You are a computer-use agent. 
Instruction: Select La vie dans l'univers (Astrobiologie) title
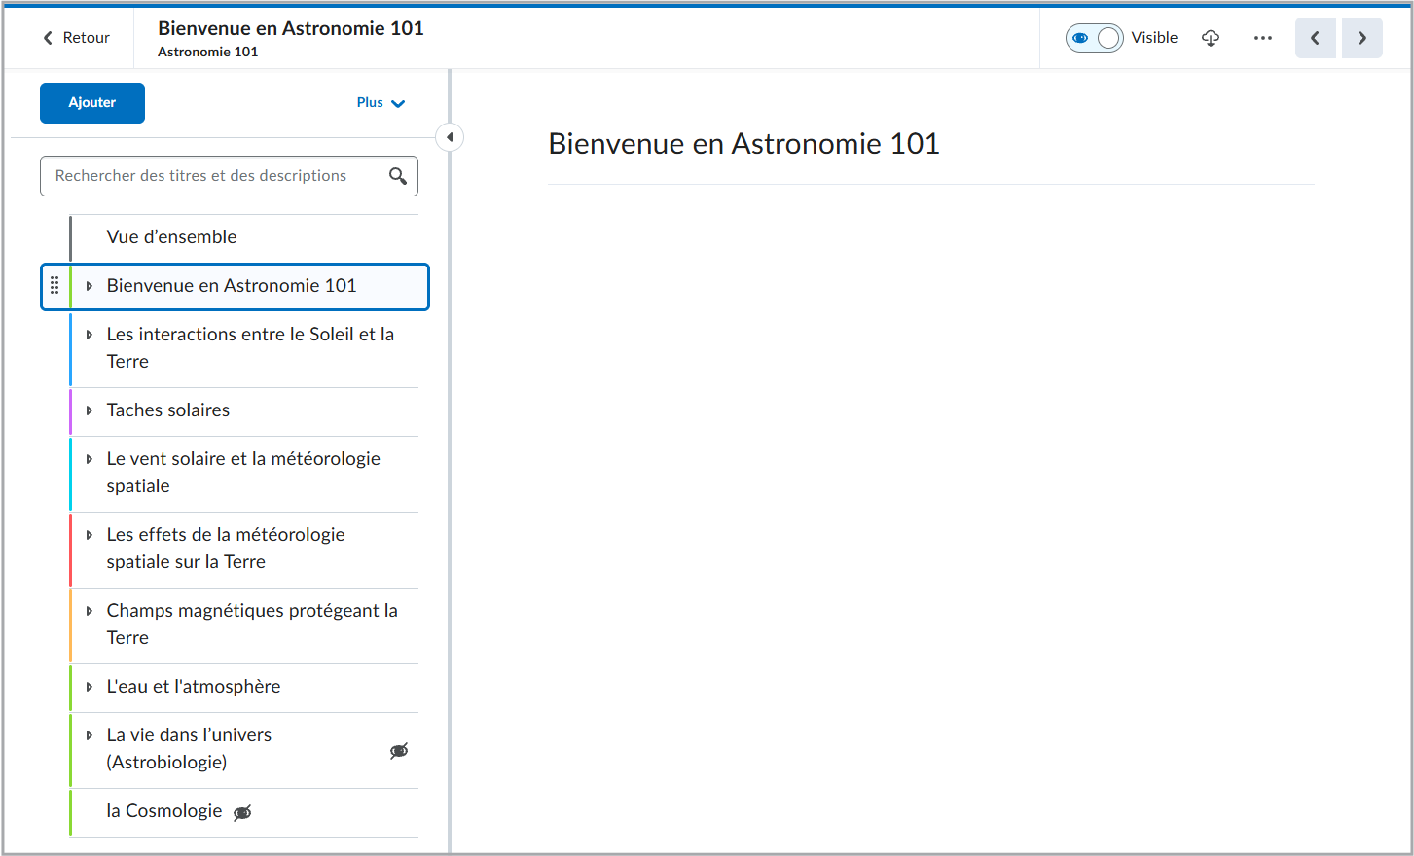[189, 749]
